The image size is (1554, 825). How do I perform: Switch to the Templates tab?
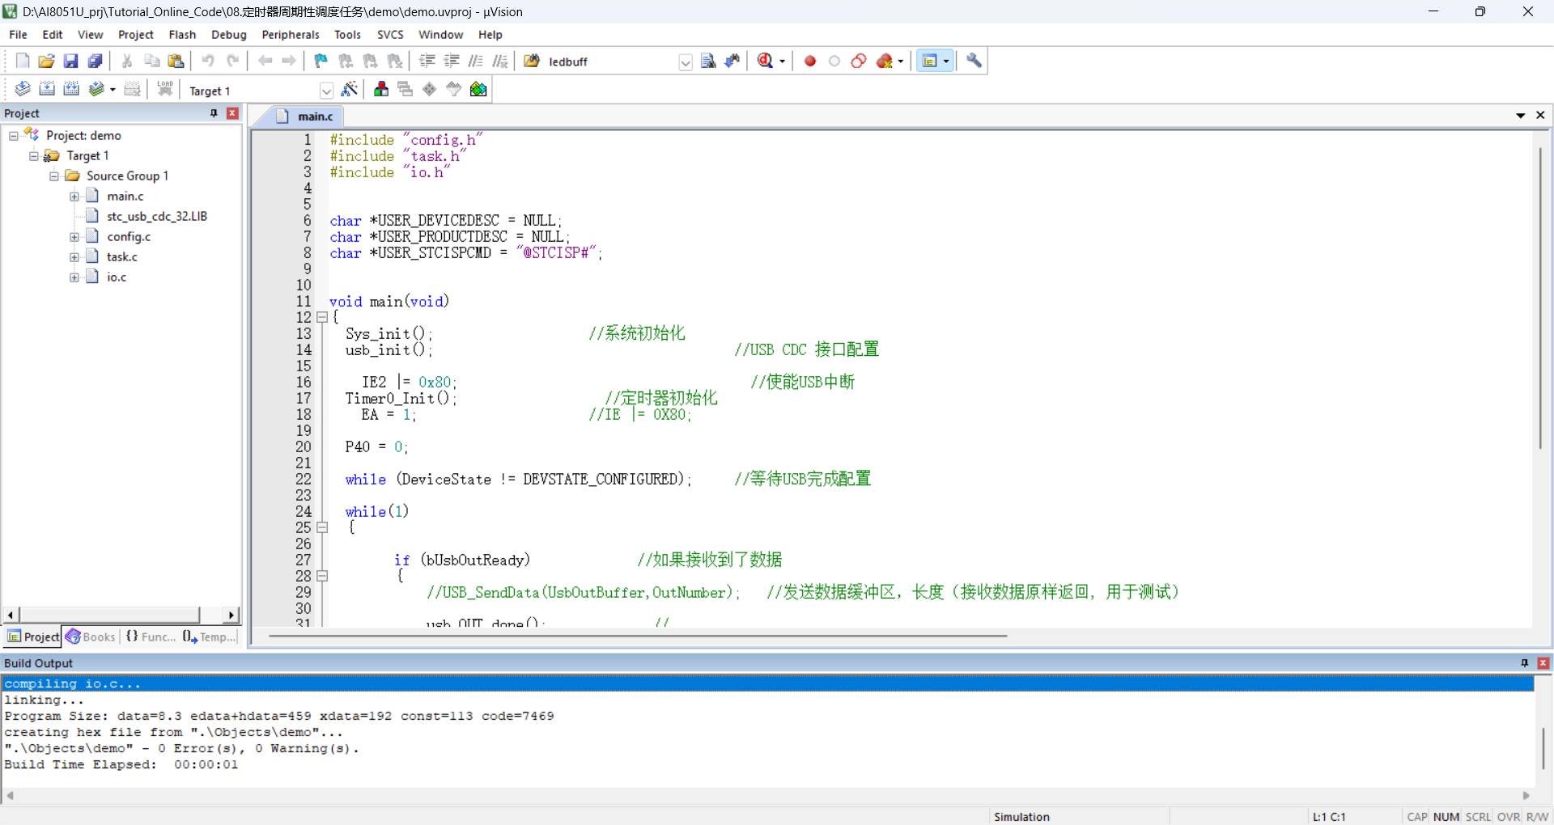tap(209, 637)
